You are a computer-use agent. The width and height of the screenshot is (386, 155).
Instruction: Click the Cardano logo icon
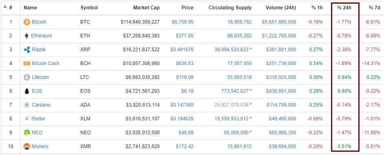(26, 105)
